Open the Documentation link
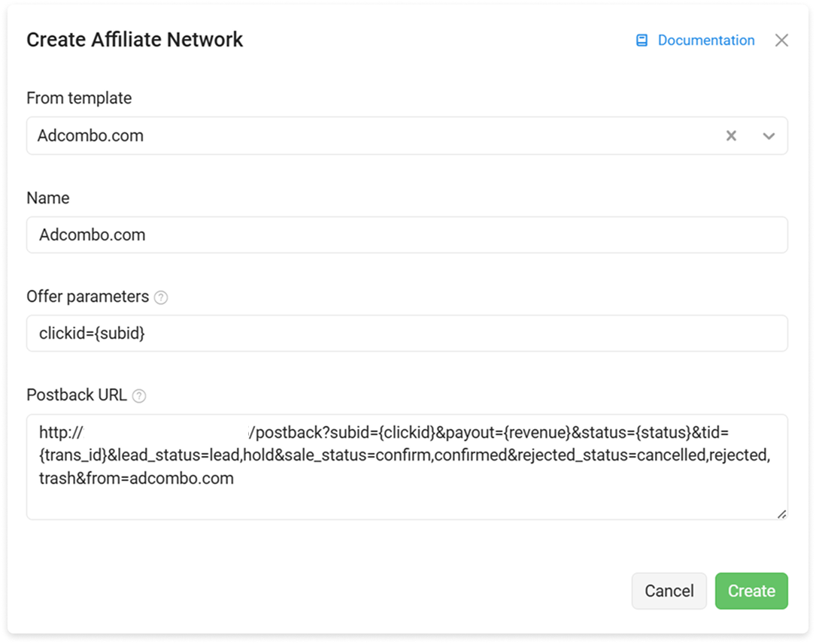Image resolution: width=816 pixels, height=644 pixels. click(705, 41)
